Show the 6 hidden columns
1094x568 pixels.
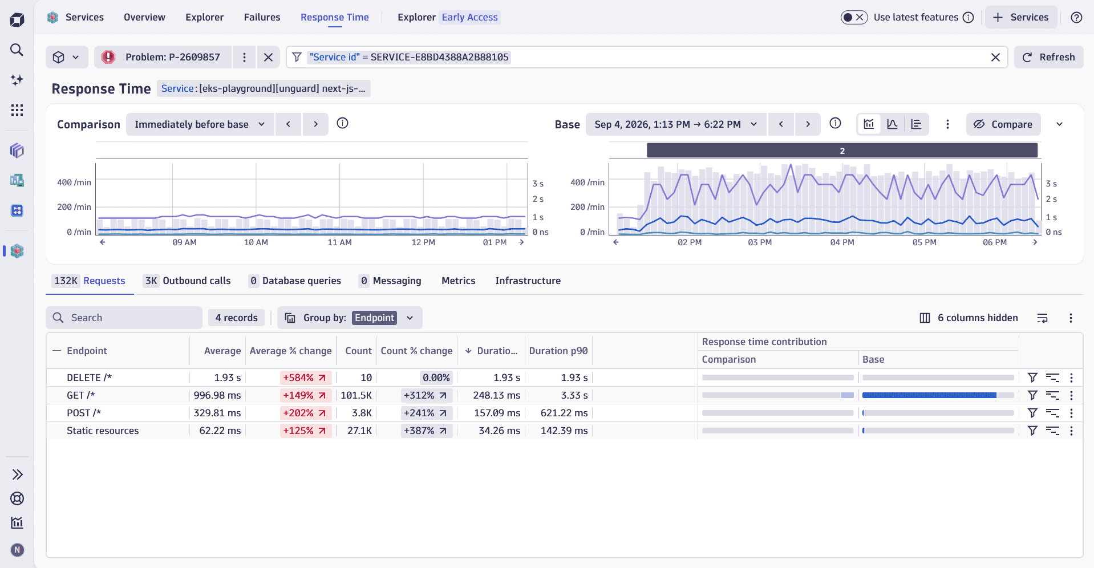click(x=969, y=318)
